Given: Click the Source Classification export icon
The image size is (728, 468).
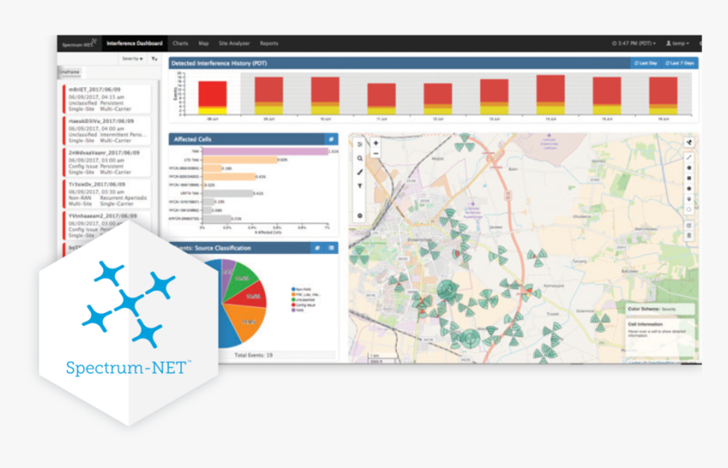Looking at the screenshot, I should point(317,248).
